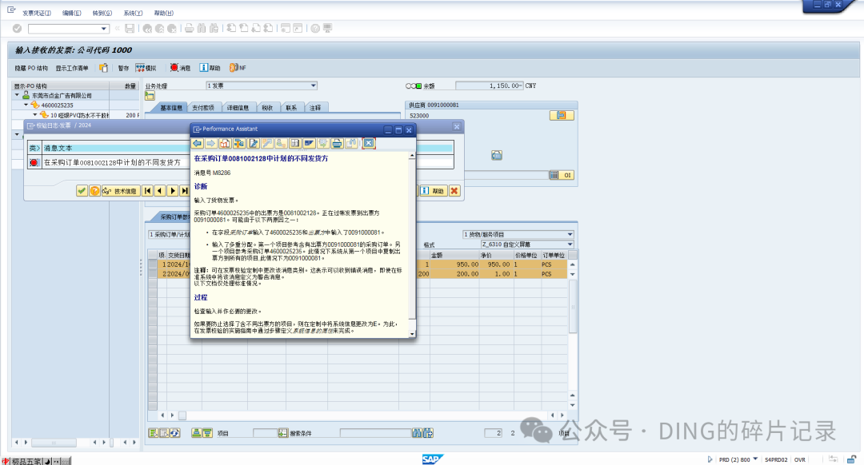
Task: Click the 消息 messages button
Action: pyautogui.click(x=180, y=68)
